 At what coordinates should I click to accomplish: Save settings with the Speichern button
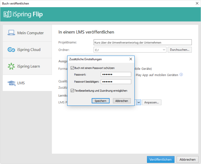tap(100, 101)
